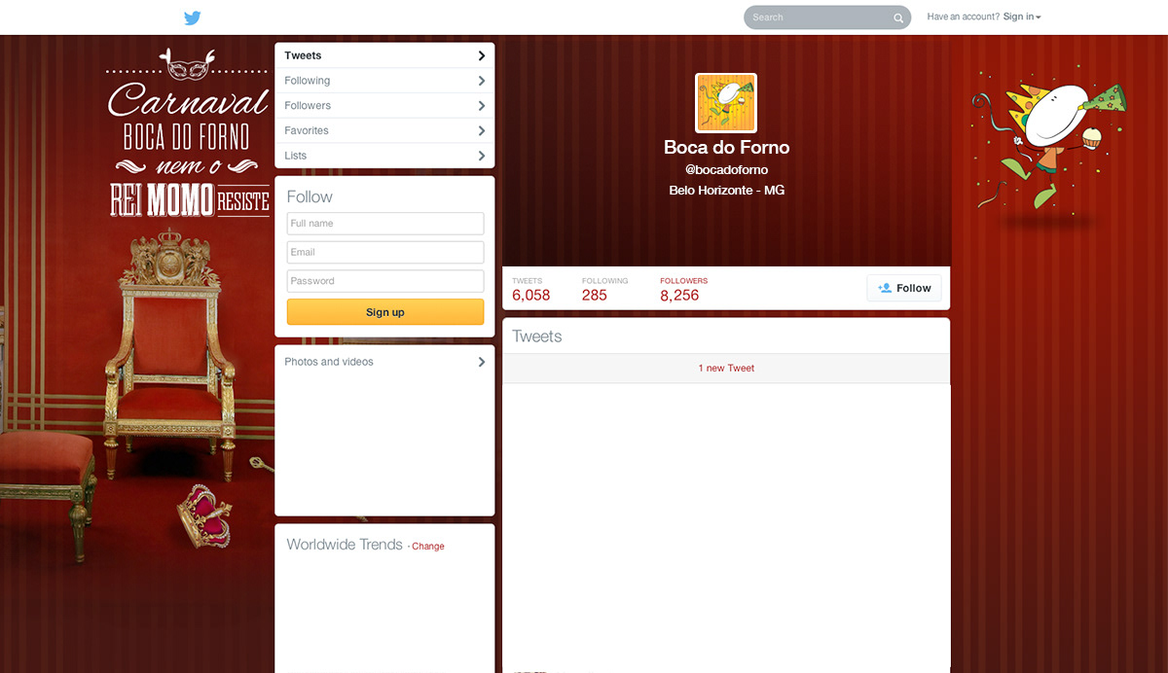
Task: Click the Twitter bird logo
Action: tap(193, 18)
